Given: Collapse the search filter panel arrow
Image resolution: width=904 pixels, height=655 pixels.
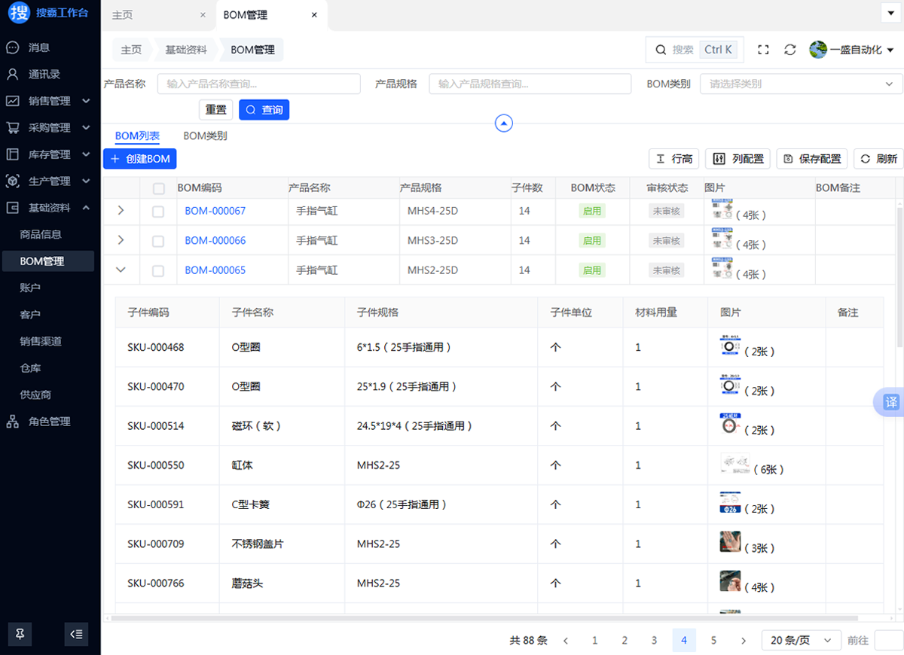Looking at the screenshot, I should click(x=504, y=123).
